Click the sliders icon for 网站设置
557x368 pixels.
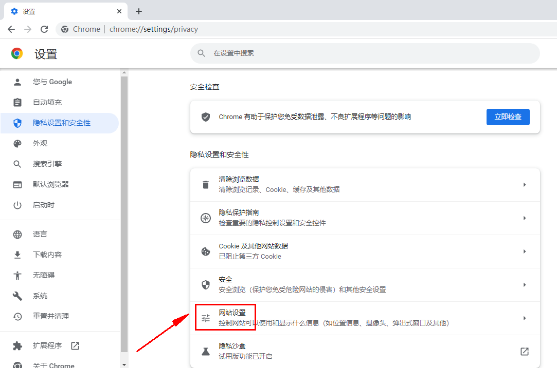click(206, 318)
